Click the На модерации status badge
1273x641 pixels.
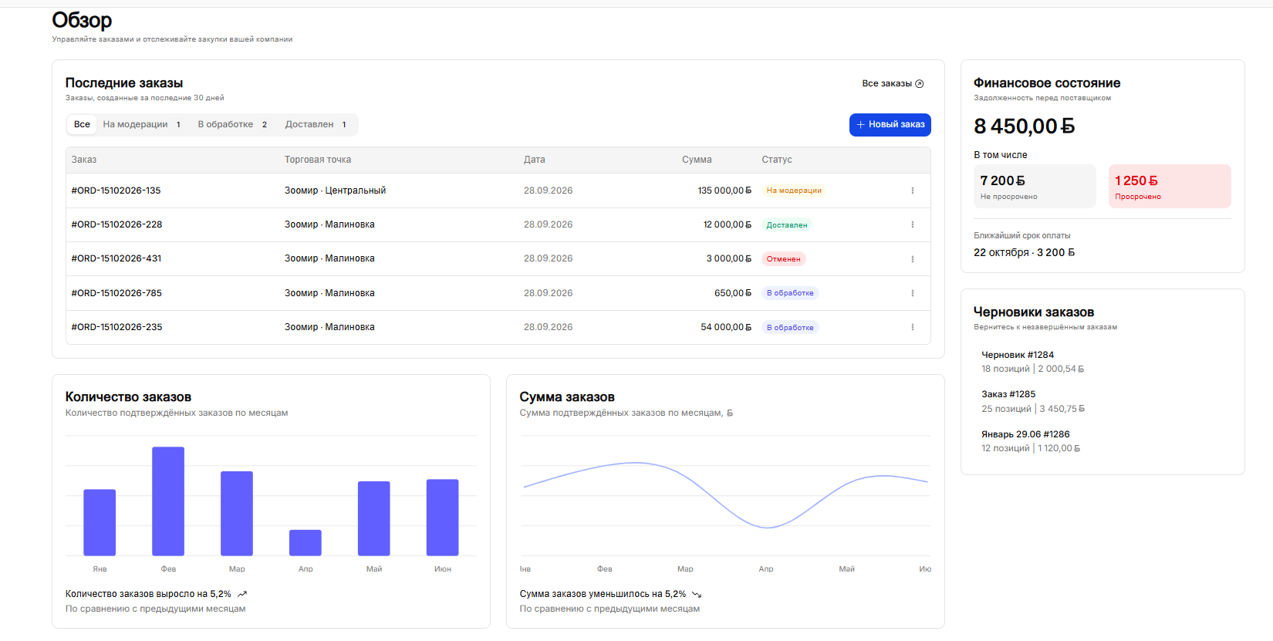tap(794, 191)
